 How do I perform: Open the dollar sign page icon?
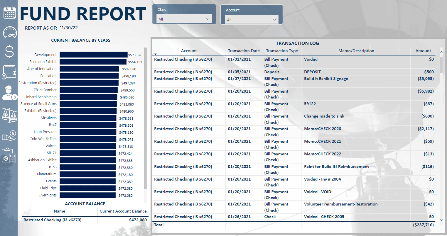point(9,51)
